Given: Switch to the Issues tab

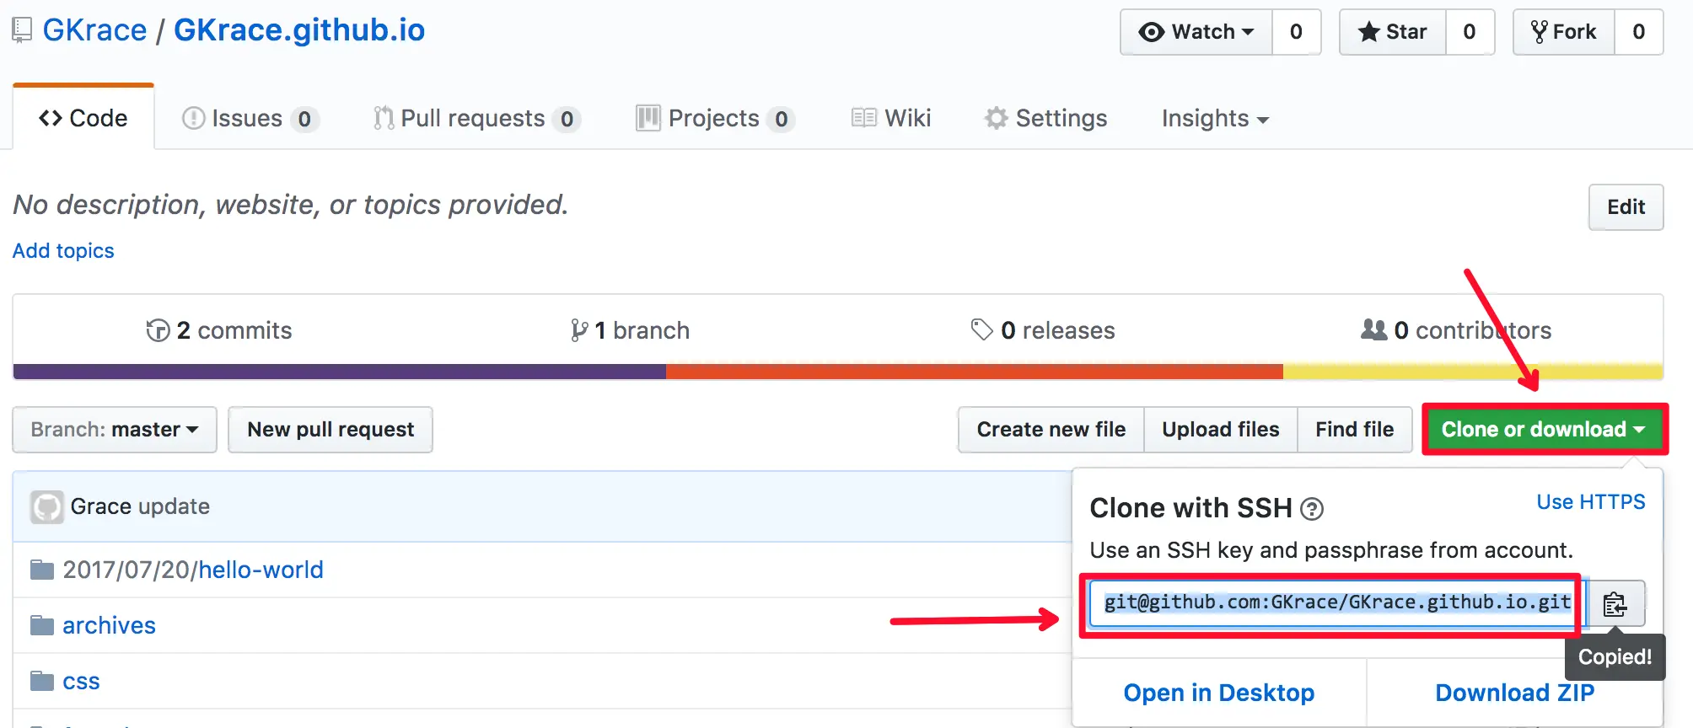Looking at the screenshot, I should tap(248, 119).
